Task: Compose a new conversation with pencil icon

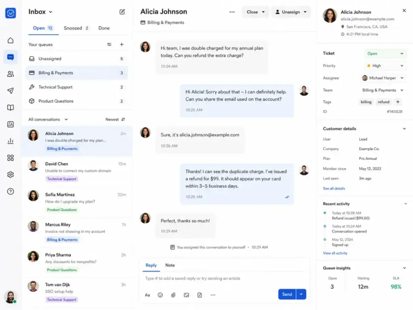Action: pos(122,12)
